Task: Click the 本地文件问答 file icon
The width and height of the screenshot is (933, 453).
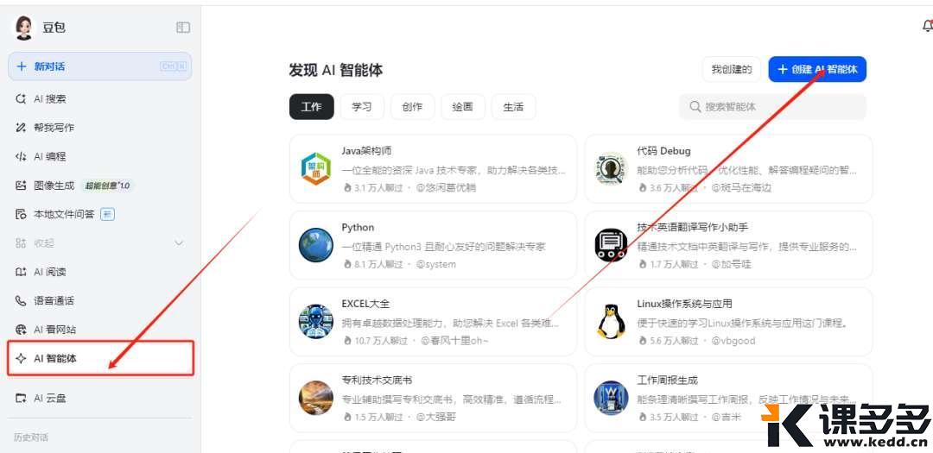Action: (21, 214)
